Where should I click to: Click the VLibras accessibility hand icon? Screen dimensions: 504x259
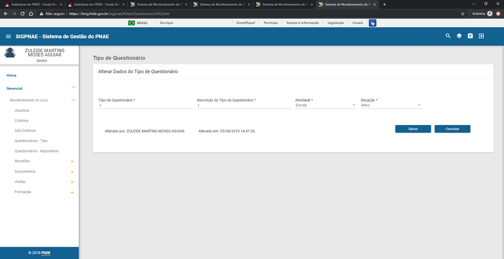click(372, 23)
